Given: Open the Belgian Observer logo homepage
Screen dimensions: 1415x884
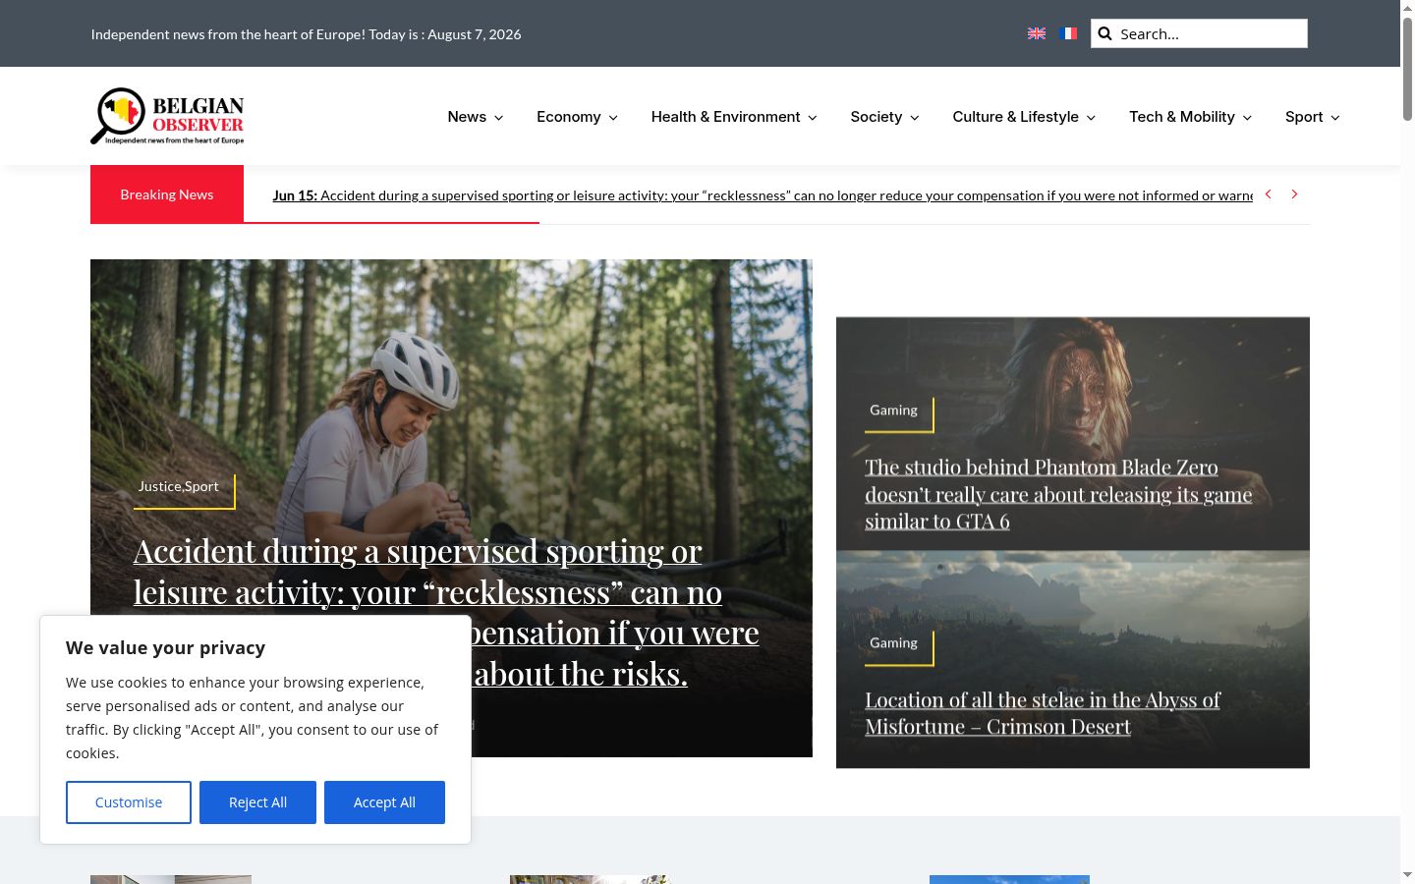Looking at the screenshot, I should (x=167, y=116).
